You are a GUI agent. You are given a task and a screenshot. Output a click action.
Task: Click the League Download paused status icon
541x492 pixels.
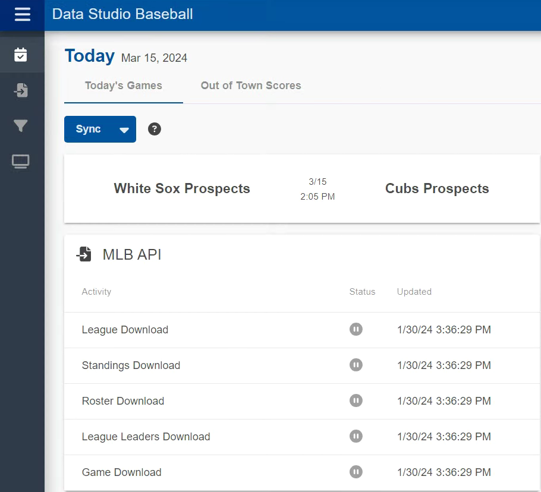(356, 329)
